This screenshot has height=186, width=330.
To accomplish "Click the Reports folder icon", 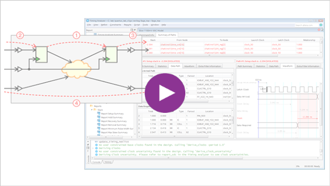I will pos(92,106).
